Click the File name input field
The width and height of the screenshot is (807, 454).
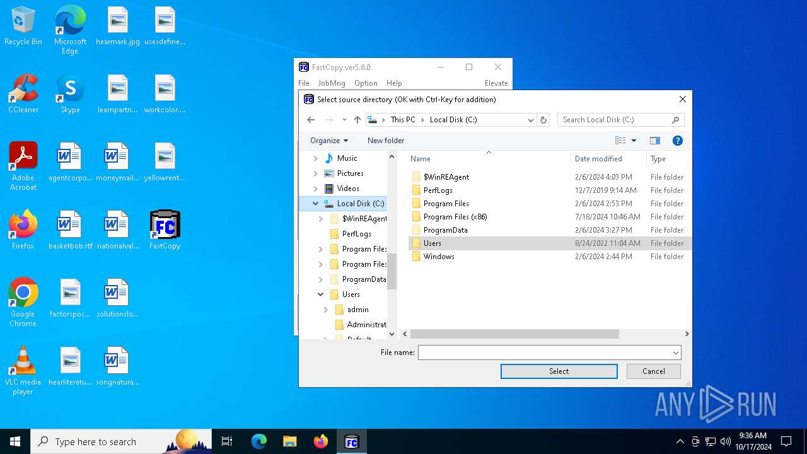pyautogui.click(x=545, y=353)
